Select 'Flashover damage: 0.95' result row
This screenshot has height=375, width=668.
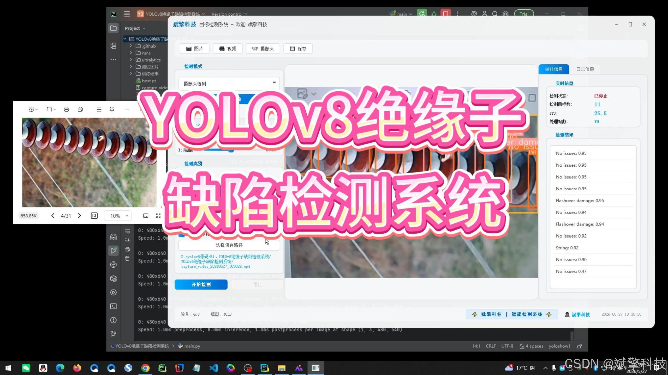[593, 201]
